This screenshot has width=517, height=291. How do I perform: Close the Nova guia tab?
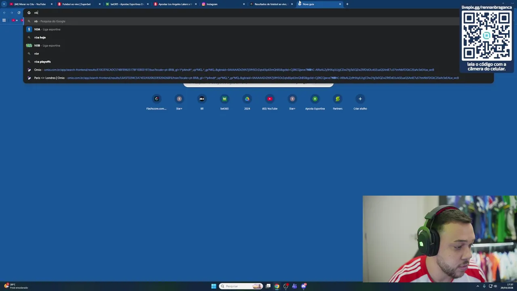(x=340, y=4)
